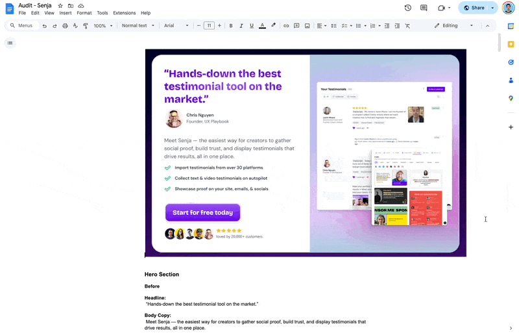Viewport: 519px width, 335px height.
Task: Open Google Tasks side panel
Action: tap(511, 62)
